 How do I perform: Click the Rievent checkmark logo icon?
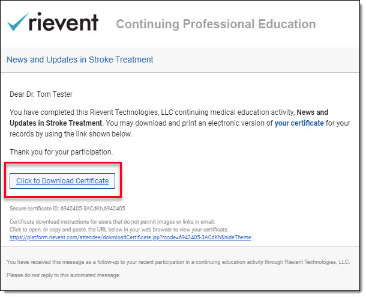(x=18, y=22)
